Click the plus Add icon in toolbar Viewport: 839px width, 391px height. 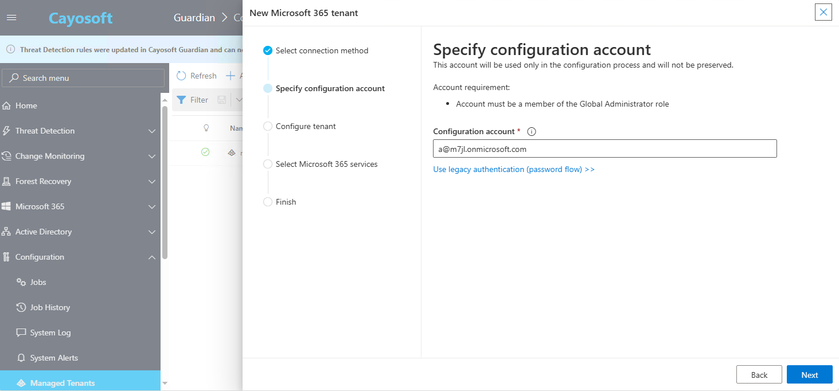coord(231,76)
